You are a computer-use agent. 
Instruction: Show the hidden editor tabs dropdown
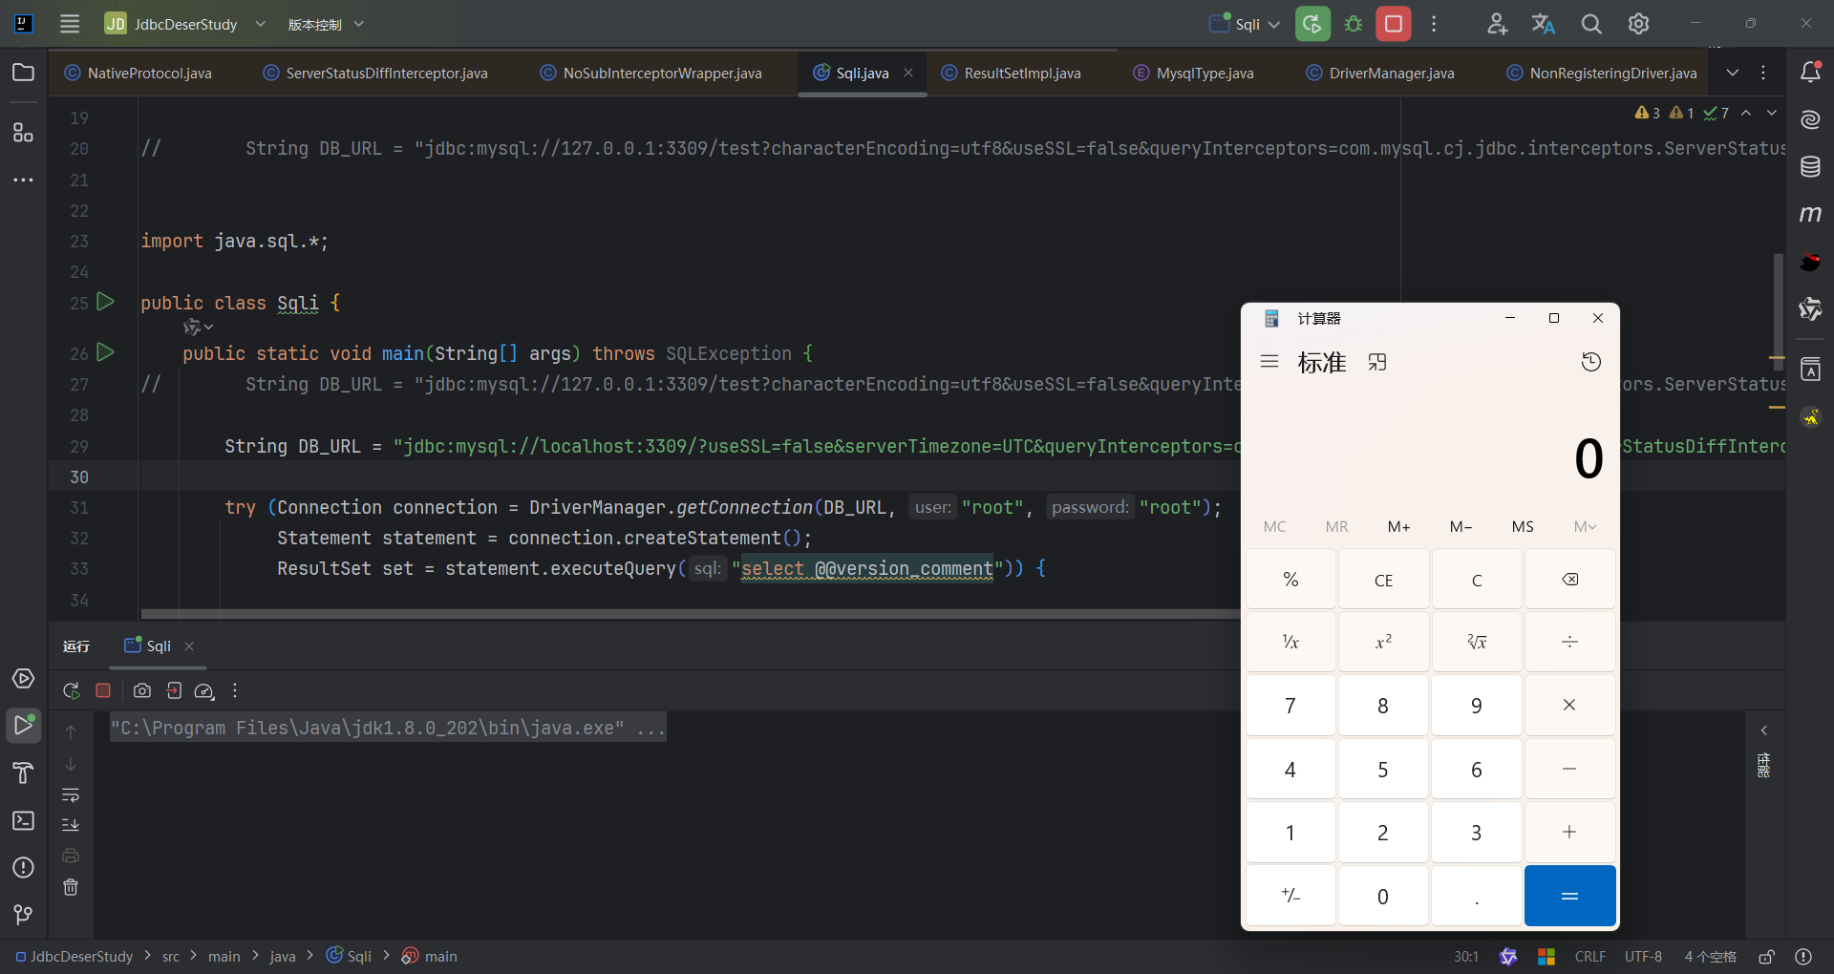1733,73
